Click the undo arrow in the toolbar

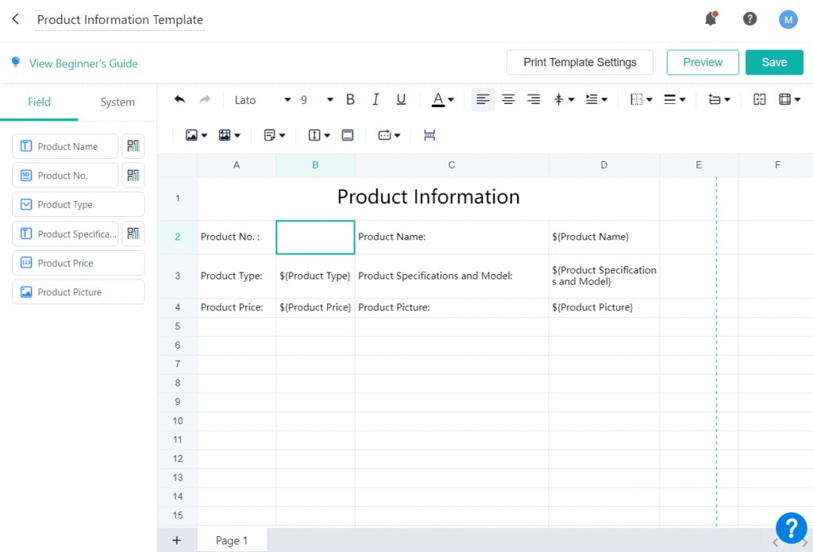180,99
